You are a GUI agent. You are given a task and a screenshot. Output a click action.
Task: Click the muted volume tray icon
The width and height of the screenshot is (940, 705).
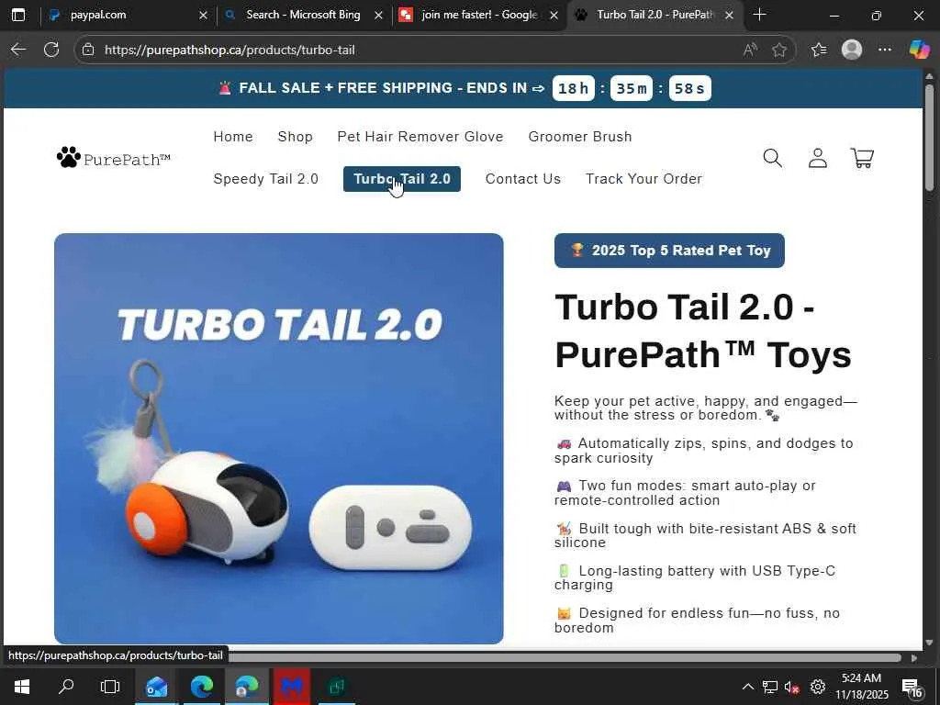pos(791,687)
